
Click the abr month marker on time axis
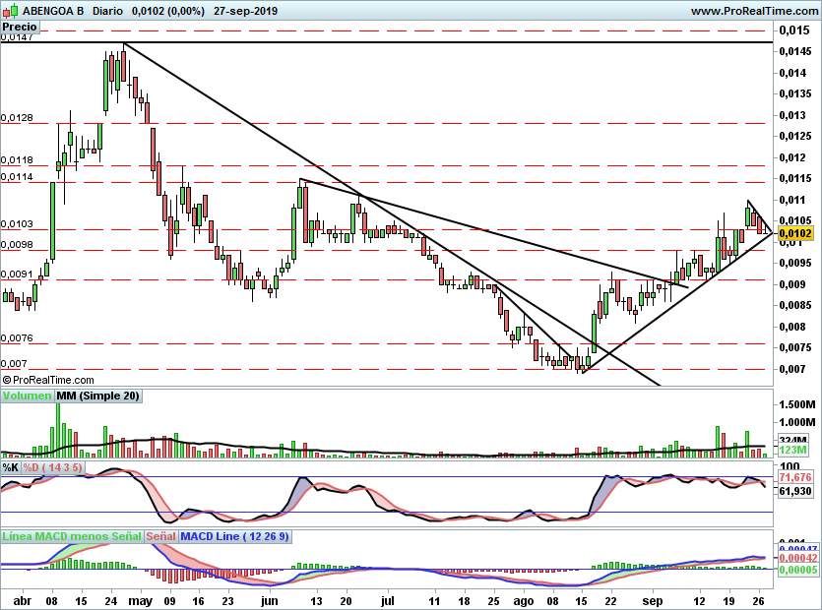[22, 601]
